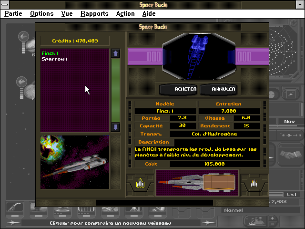
Task: Click the scroll up arrow in ship list
Action: pos(115,53)
